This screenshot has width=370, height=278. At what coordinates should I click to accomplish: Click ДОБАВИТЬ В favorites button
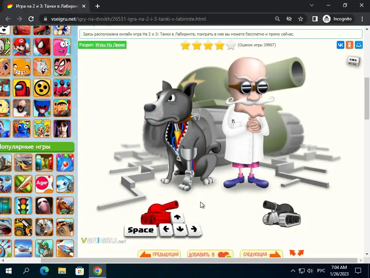click(x=210, y=254)
